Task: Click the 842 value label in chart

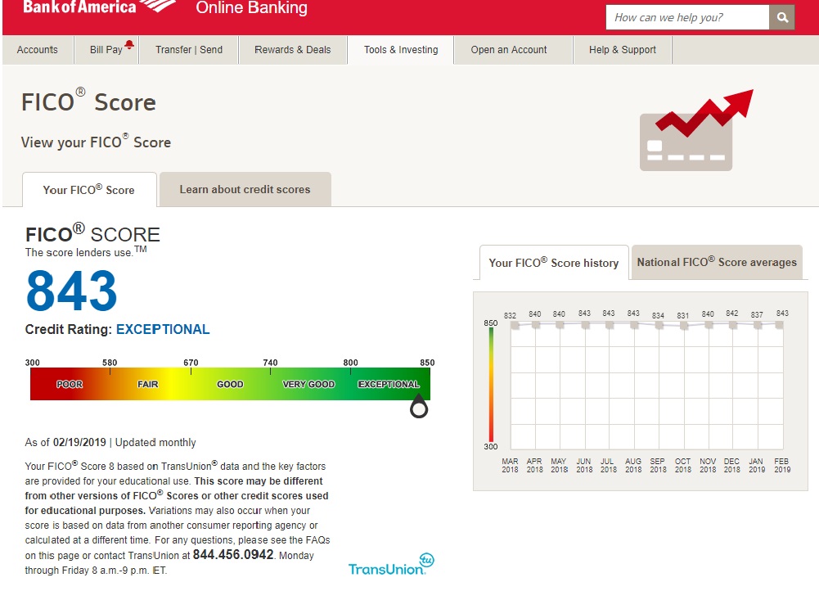Action: click(x=731, y=313)
